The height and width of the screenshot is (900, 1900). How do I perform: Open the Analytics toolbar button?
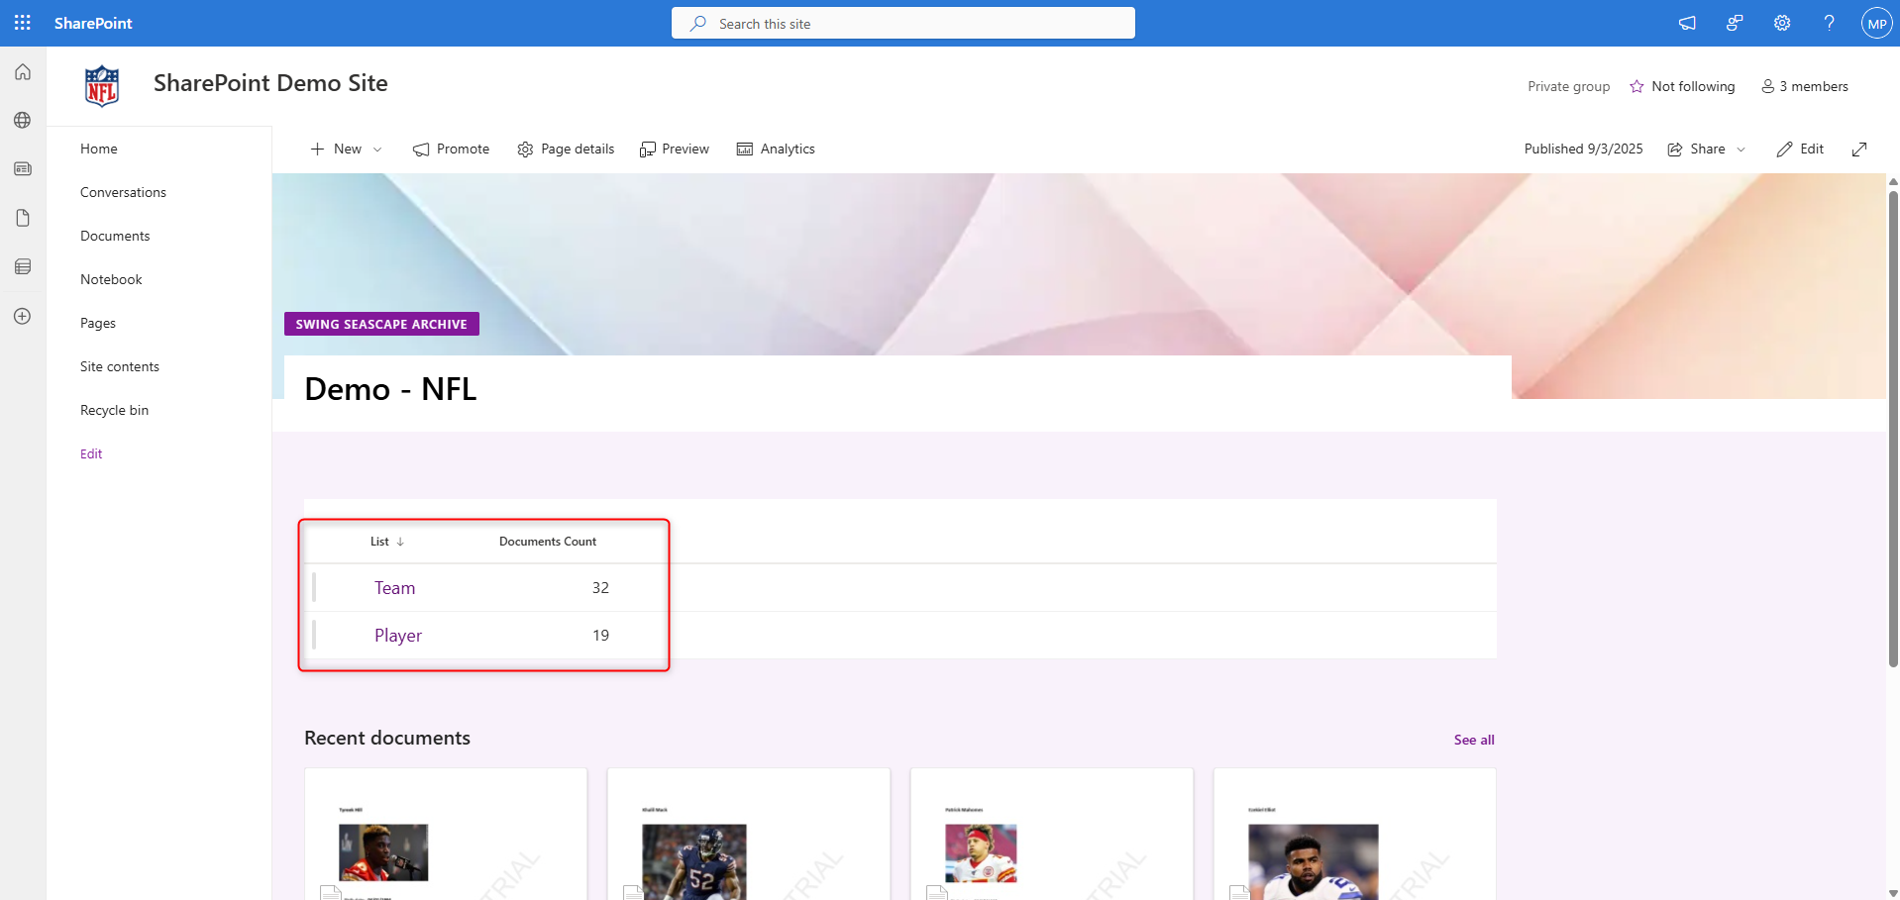(776, 150)
